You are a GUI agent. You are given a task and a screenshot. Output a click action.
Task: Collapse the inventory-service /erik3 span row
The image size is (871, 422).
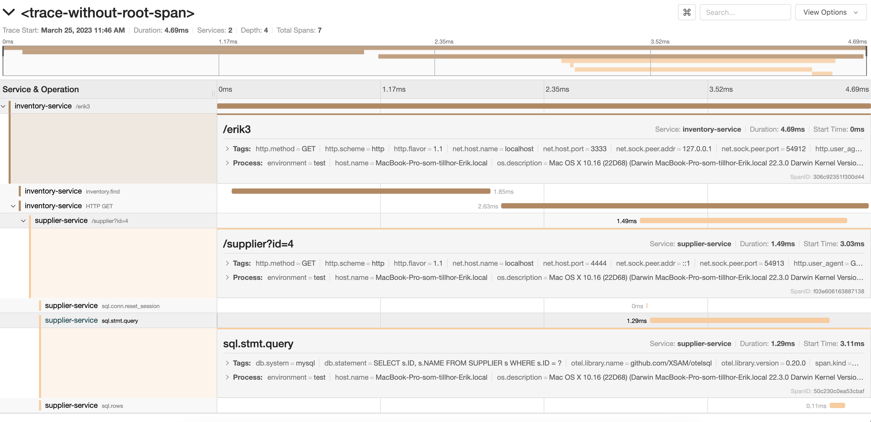[3, 106]
